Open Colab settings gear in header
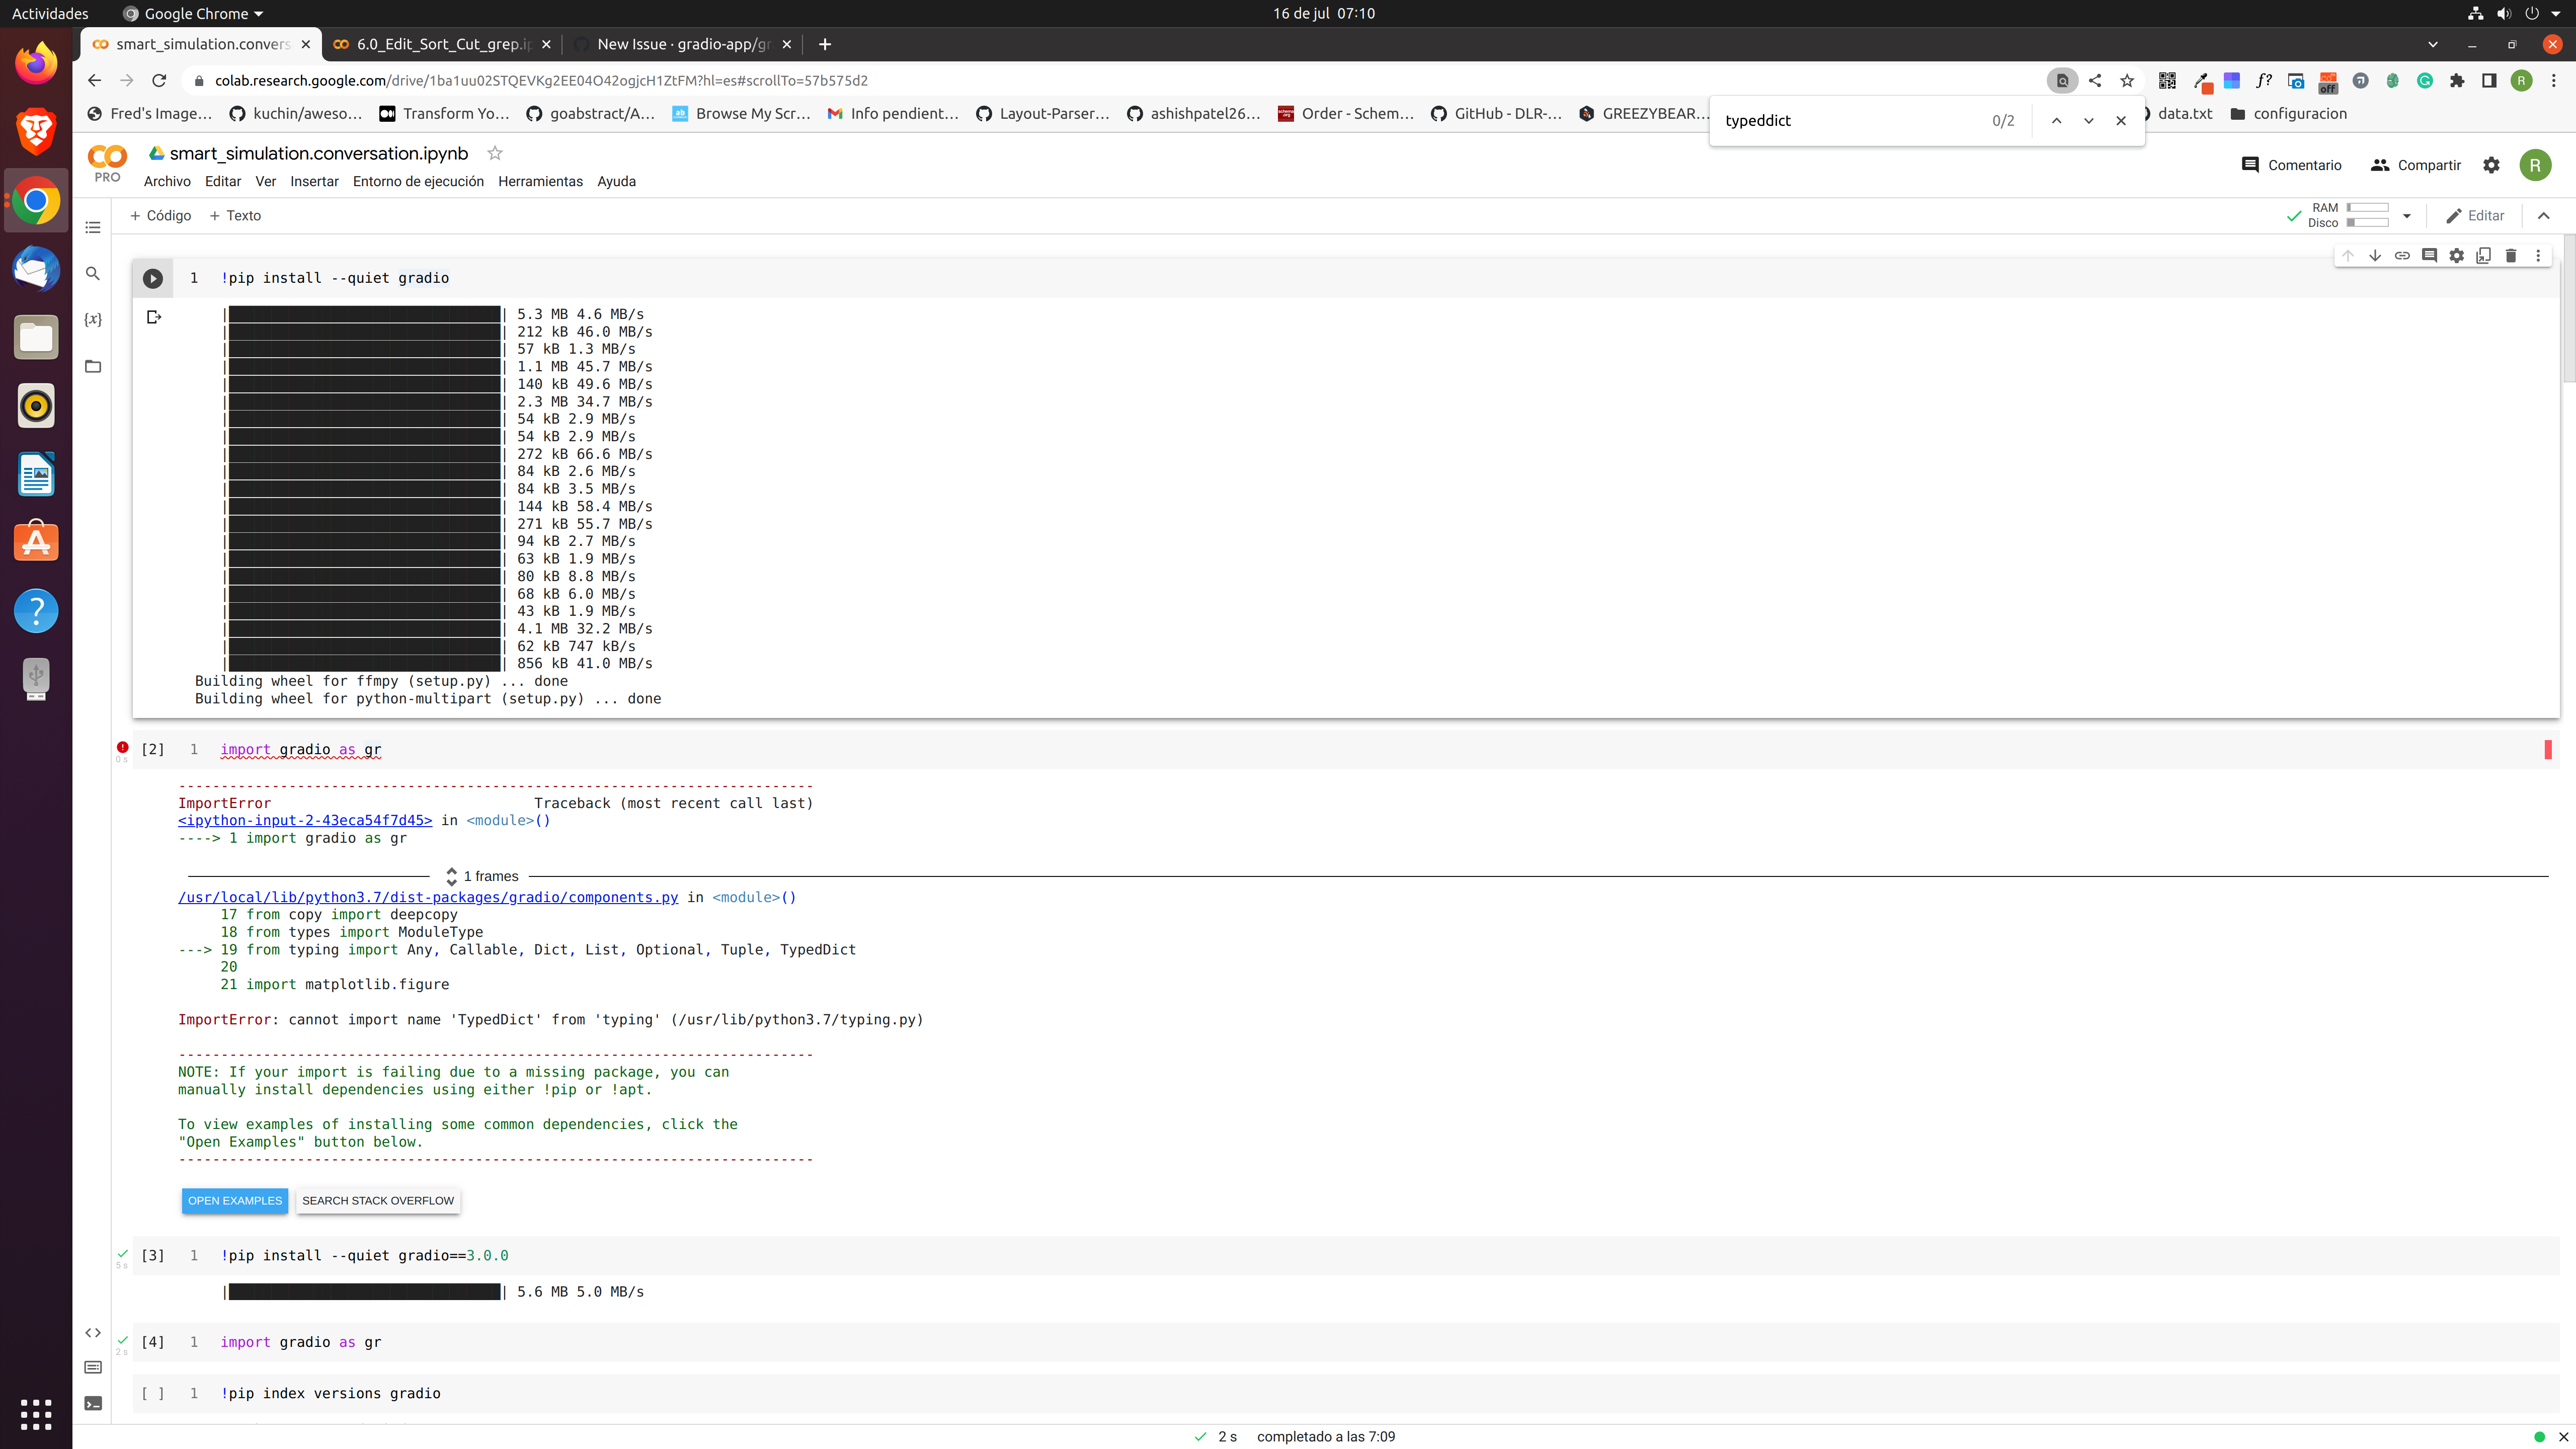 (x=2491, y=165)
